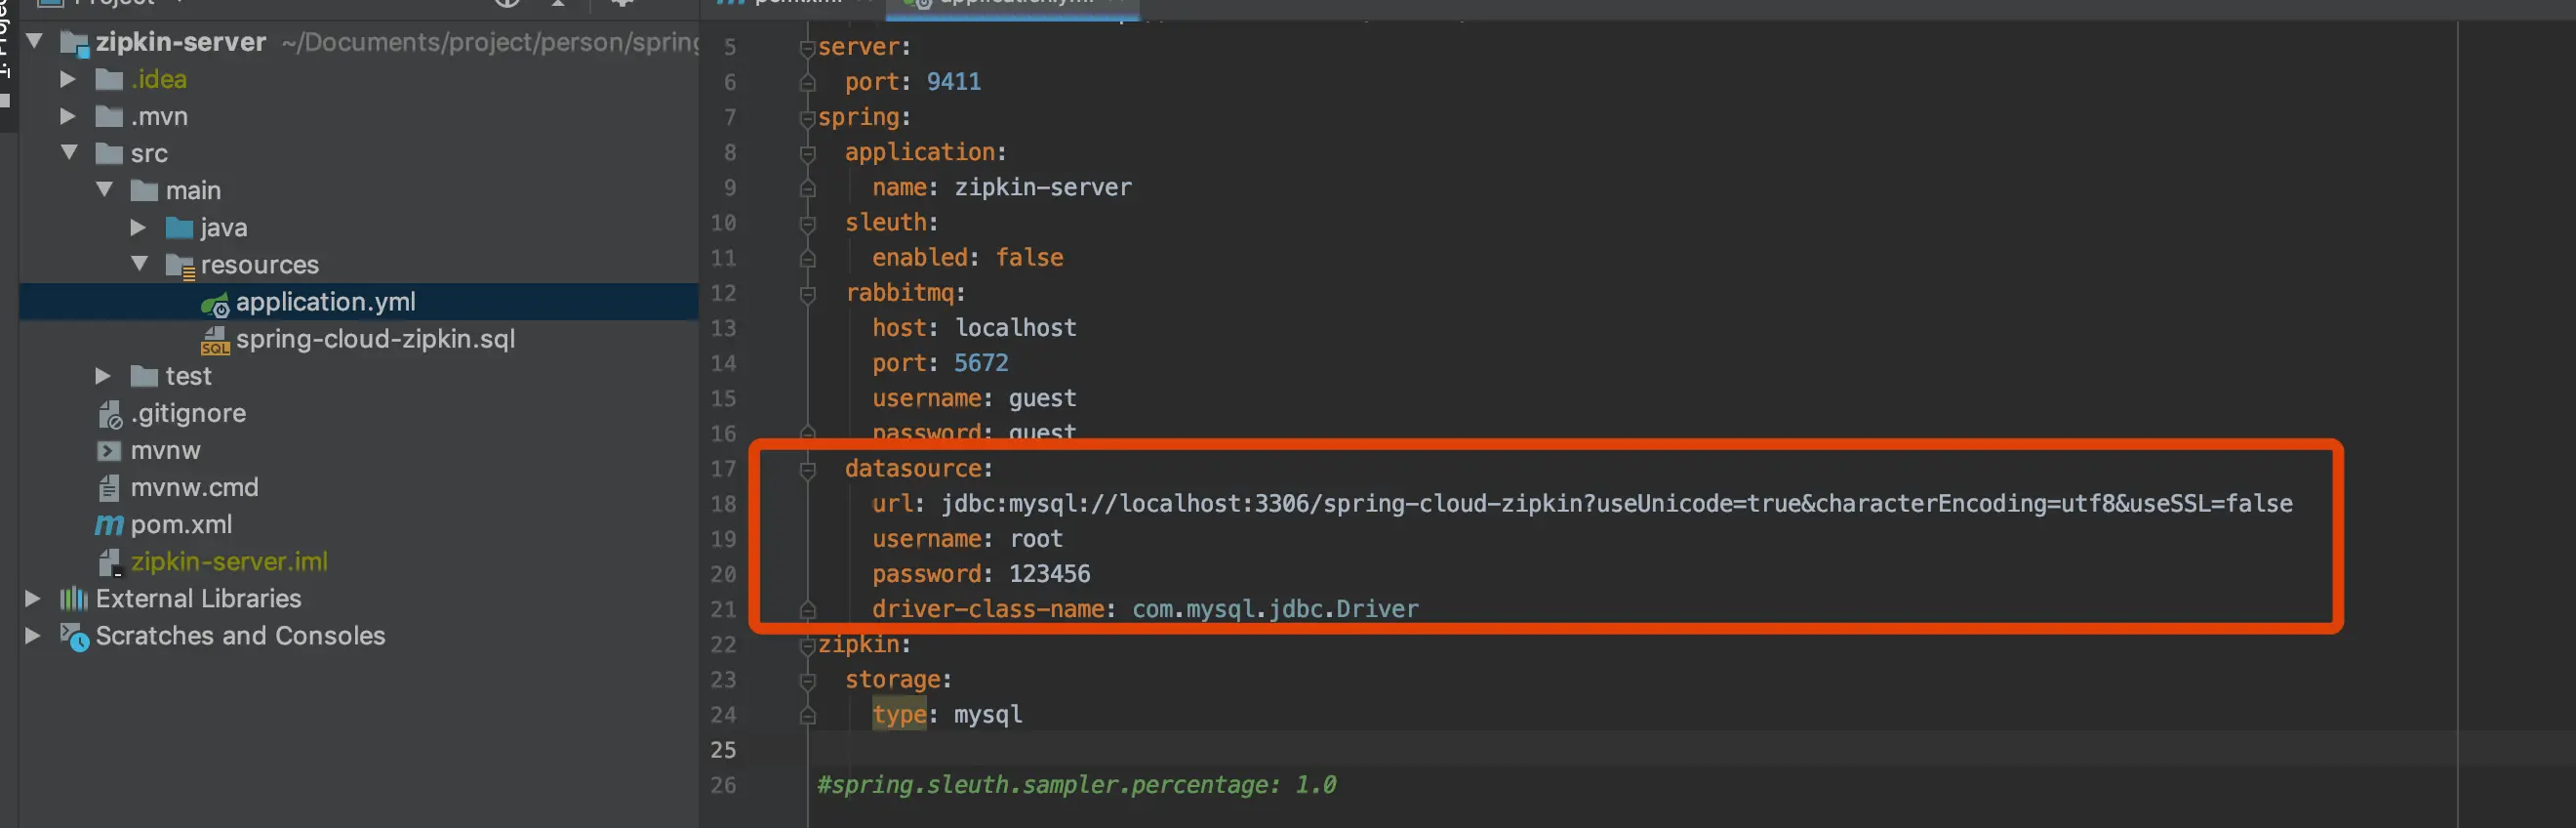
Task: Click the zipkin-server.iml file icon
Action: (x=110, y=562)
